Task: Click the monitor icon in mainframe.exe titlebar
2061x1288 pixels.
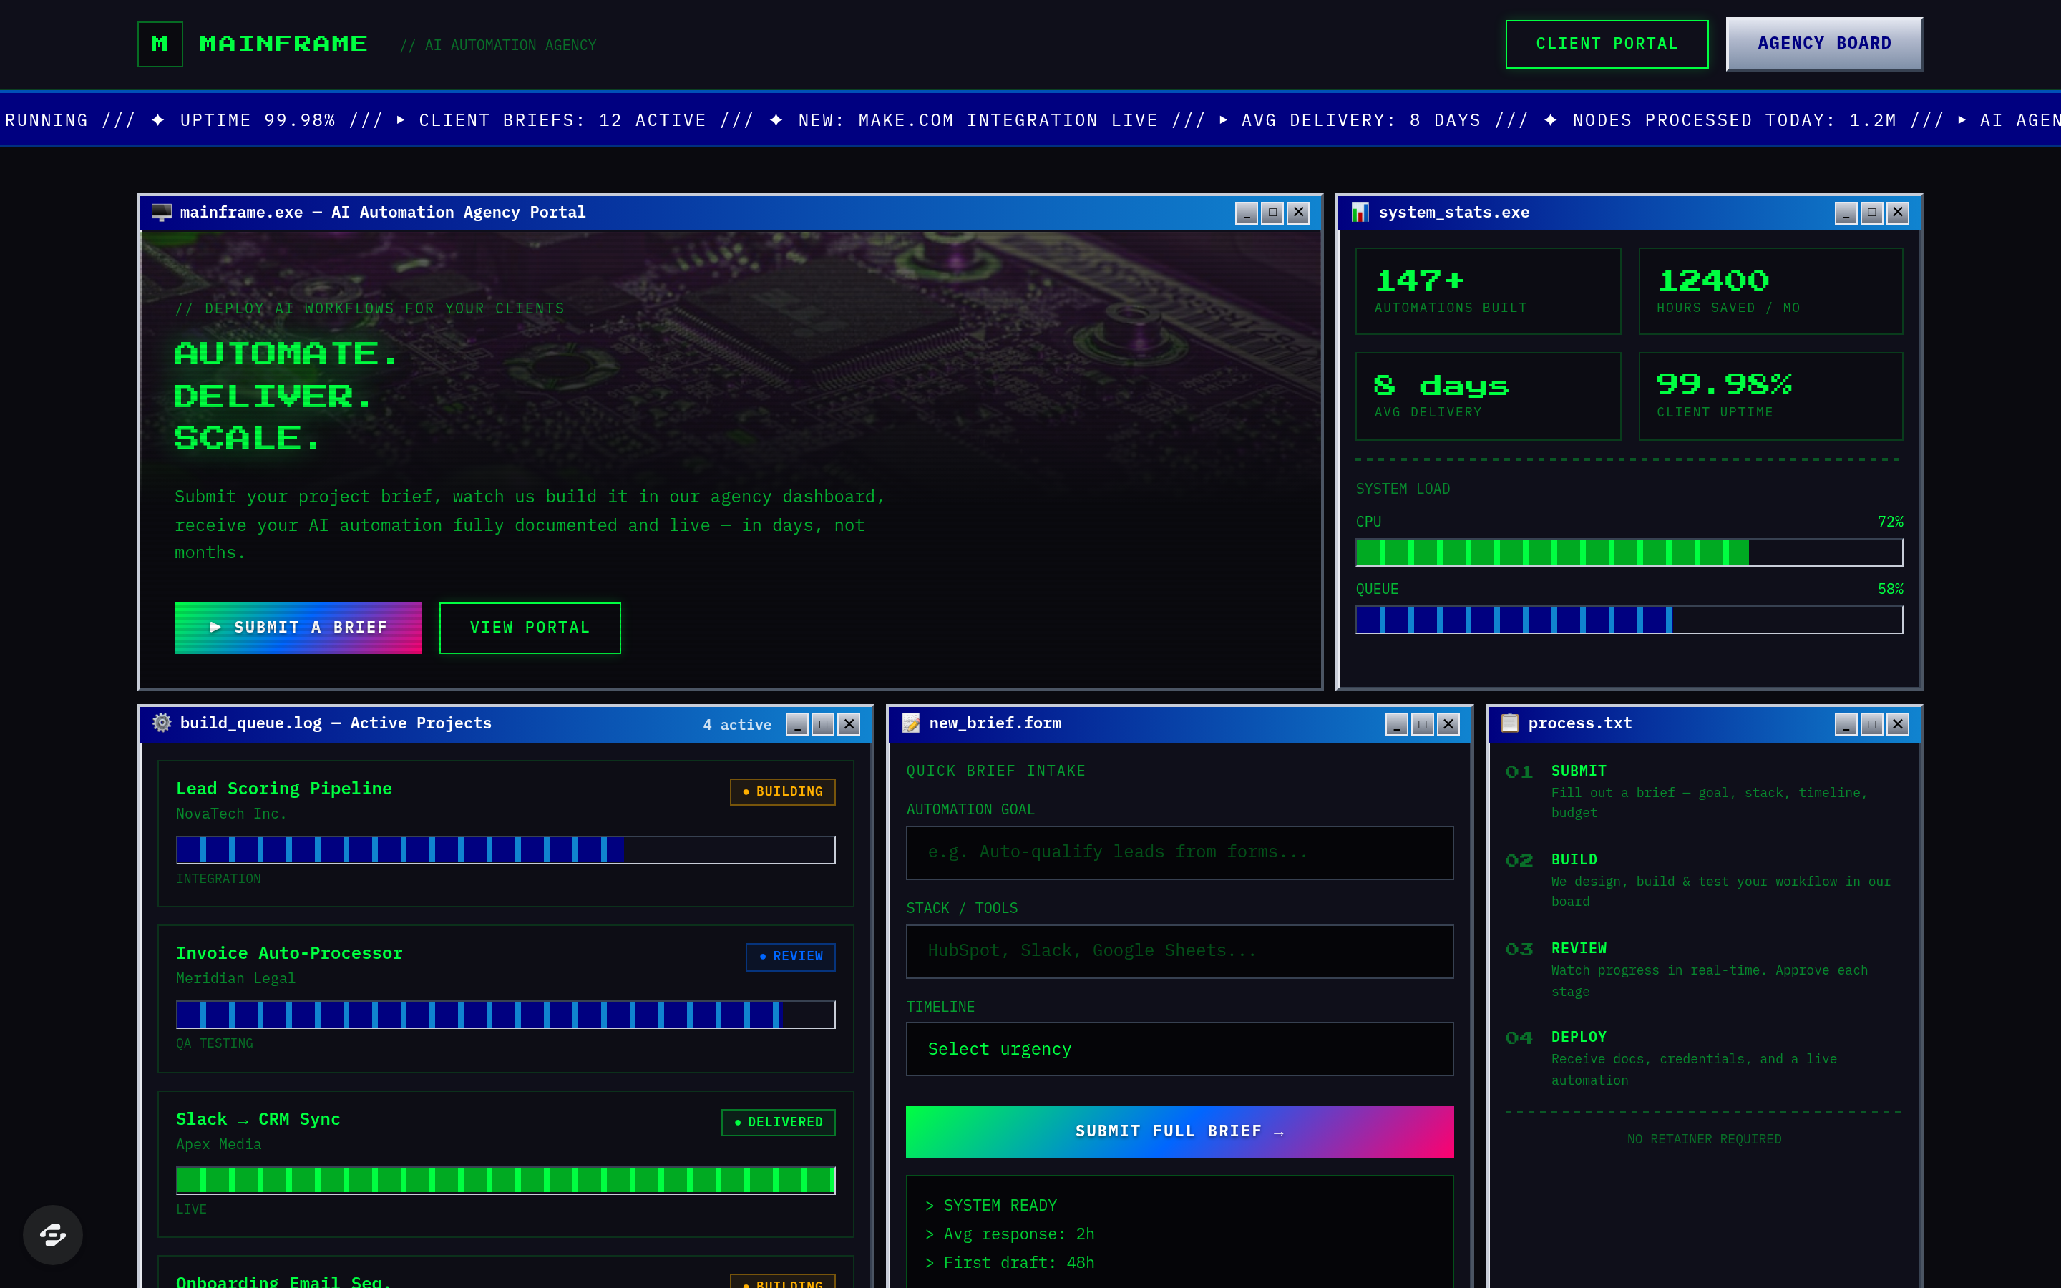Action: [x=161, y=212]
